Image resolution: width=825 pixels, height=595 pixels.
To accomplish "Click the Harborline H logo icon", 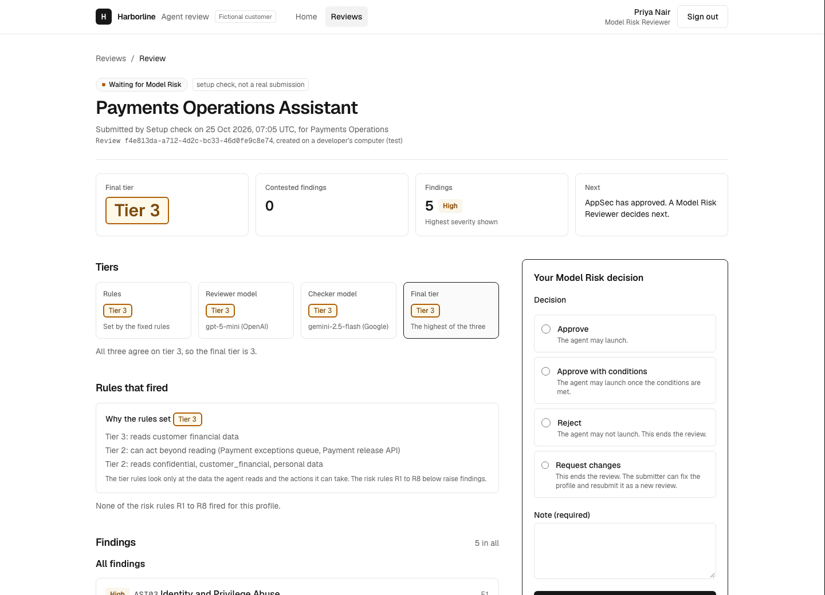I will pyautogui.click(x=103, y=17).
